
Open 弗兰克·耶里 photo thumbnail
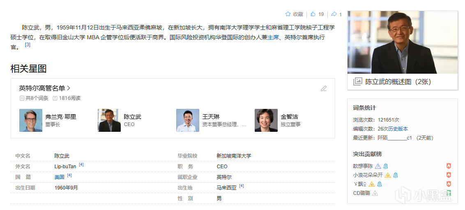click(x=31, y=120)
